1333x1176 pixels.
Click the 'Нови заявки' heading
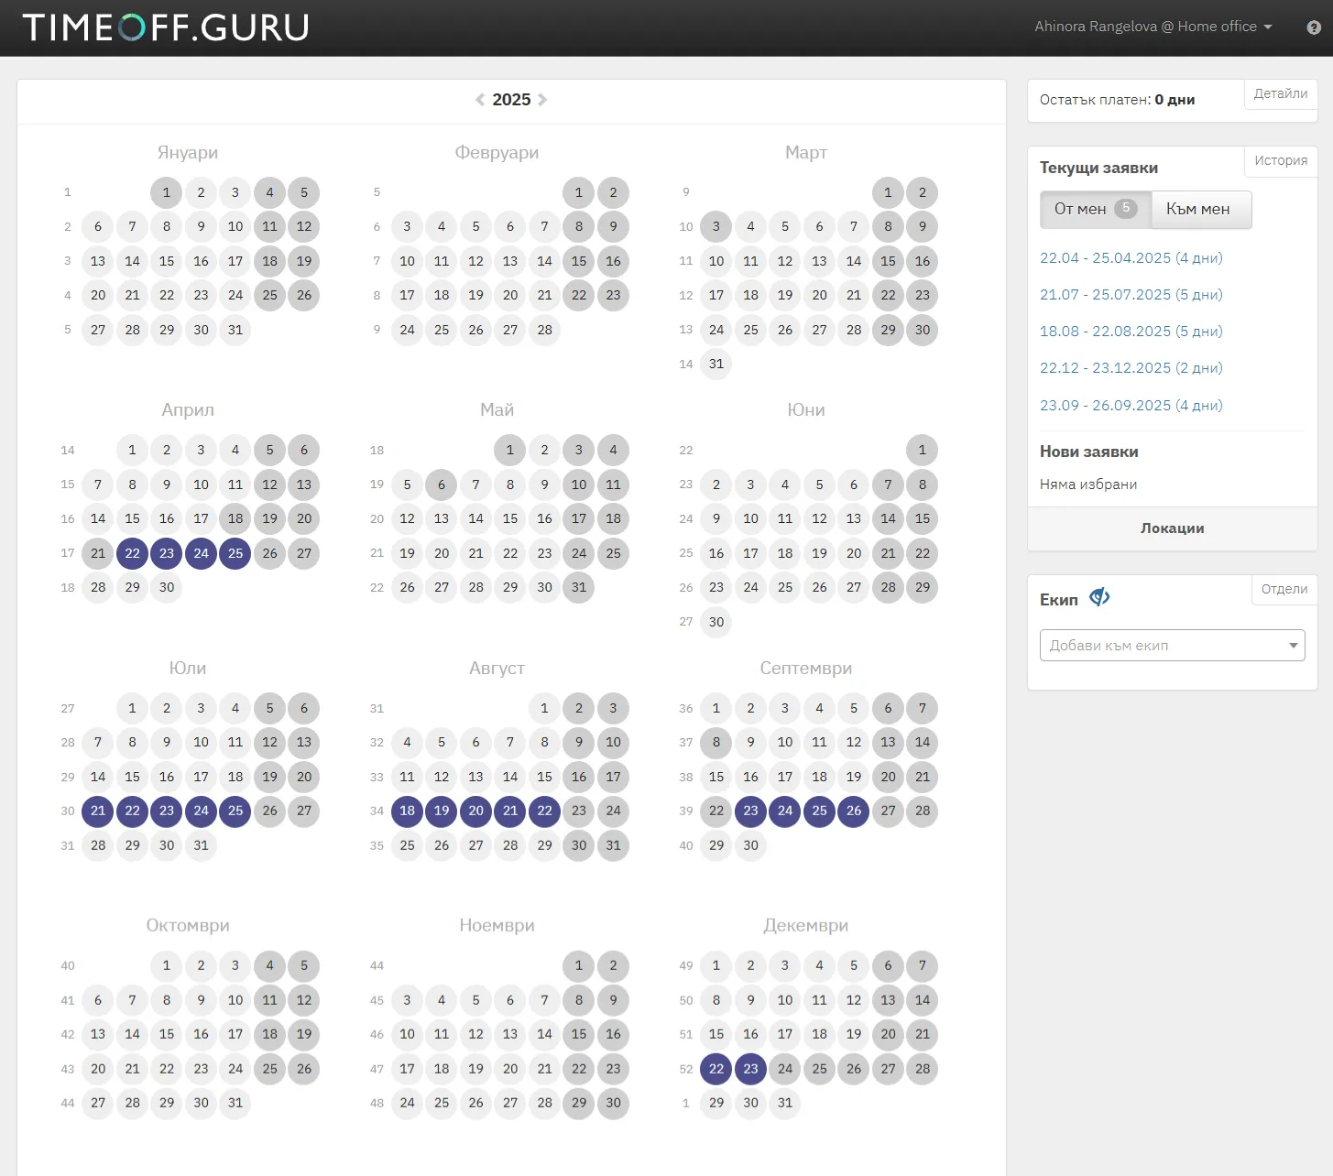coord(1089,452)
